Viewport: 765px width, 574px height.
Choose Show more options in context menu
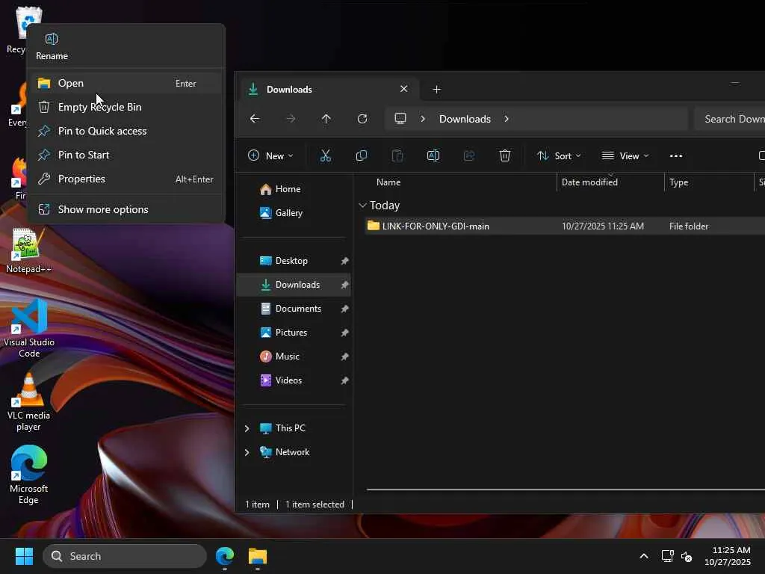pos(103,209)
